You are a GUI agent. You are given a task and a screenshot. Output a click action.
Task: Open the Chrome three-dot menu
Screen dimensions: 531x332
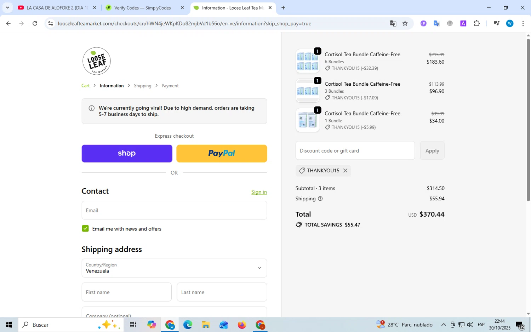[523, 23]
